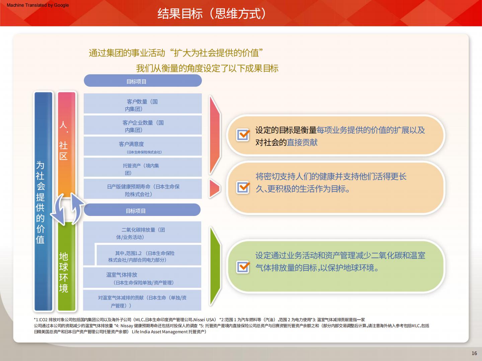
Task: Click the 其中,范围1,2 sub-item box
Action: (149, 255)
